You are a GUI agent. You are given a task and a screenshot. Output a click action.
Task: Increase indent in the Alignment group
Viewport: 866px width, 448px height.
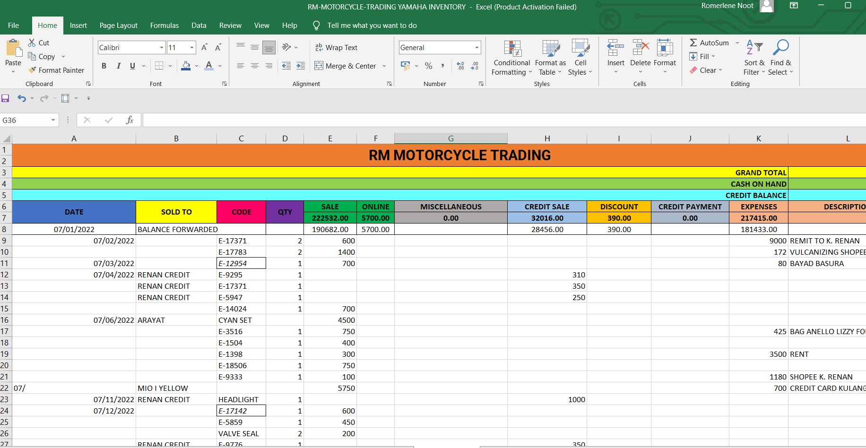click(x=301, y=66)
